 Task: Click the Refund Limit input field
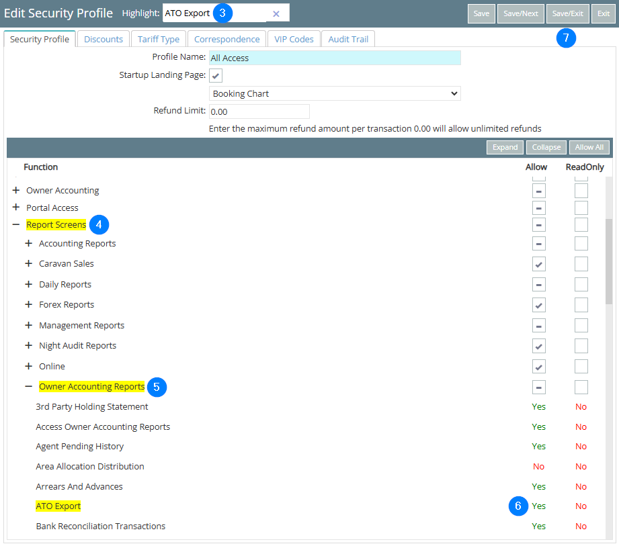(259, 111)
